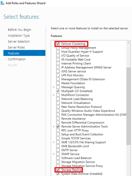
Task: Expand the MultiPoint Connector node
Action: point(54,95)
